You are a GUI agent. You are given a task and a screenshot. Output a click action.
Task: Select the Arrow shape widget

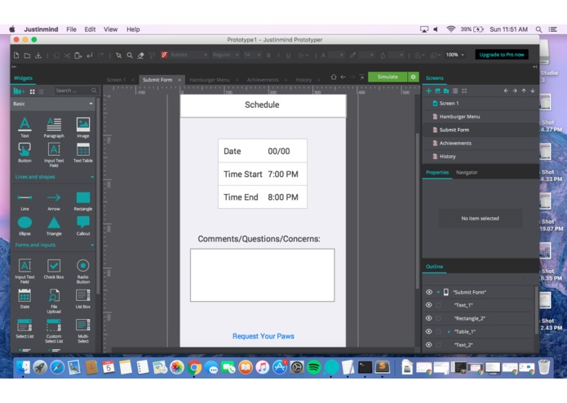pyautogui.click(x=54, y=201)
